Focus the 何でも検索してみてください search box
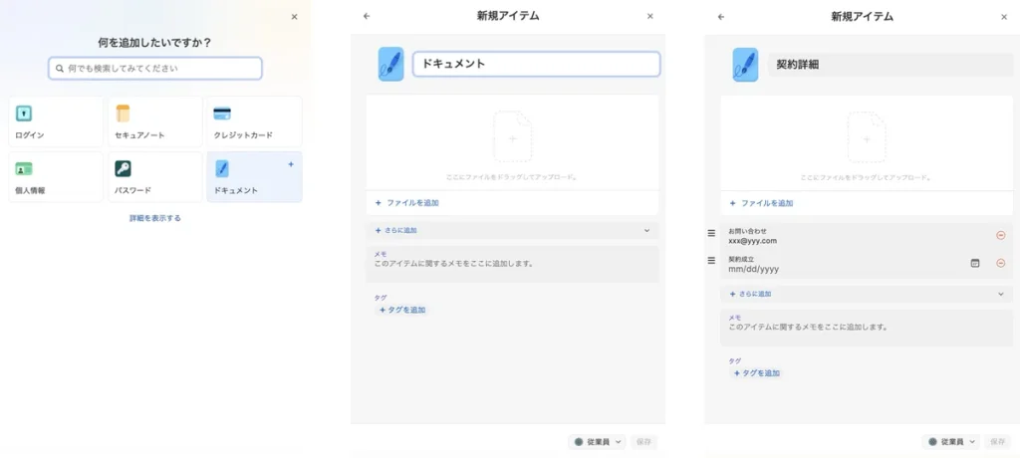 pyautogui.click(x=155, y=68)
